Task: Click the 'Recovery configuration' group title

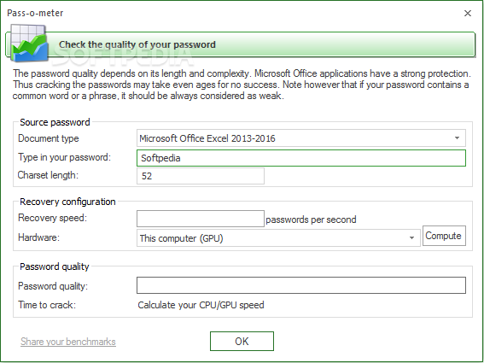Action: [x=67, y=202]
